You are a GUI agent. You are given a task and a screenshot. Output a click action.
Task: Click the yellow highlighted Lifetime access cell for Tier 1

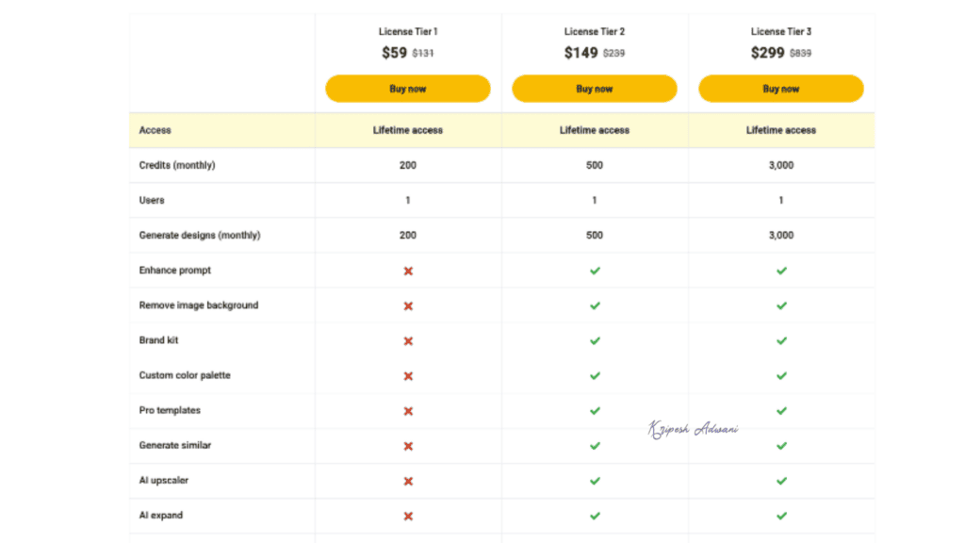click(x=407, y=130)
